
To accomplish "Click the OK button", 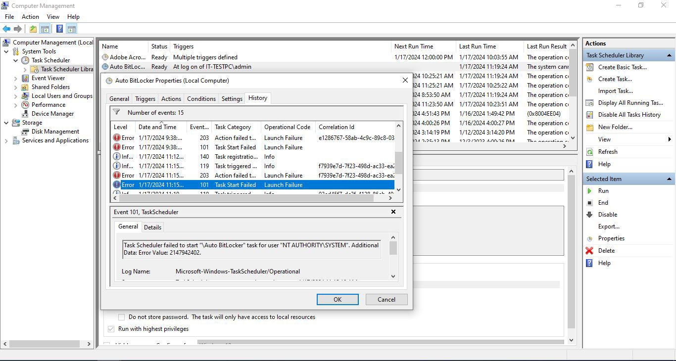I will click(x=338, y=300).
